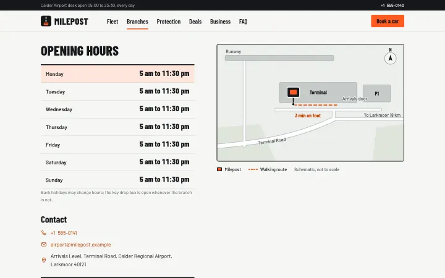Click the dashed Walking route legend symbol
The width and height of the screenshot is (445, 278).
pyautogui.click(x=253, y=169)
